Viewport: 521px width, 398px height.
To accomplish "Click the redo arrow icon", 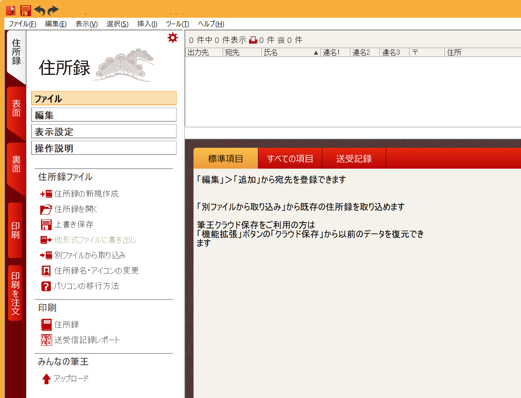I will 53,10.
